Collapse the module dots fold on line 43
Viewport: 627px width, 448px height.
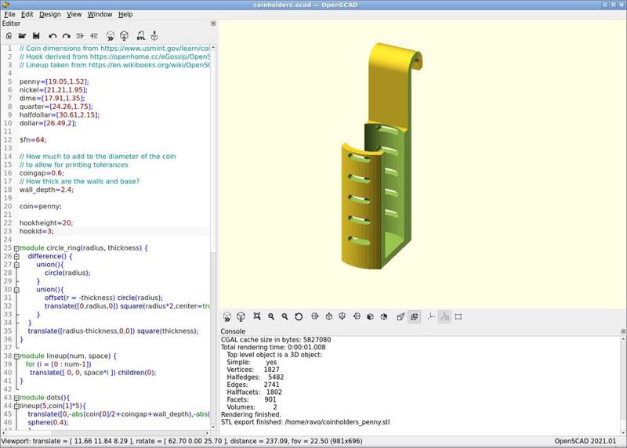point(16,398)
